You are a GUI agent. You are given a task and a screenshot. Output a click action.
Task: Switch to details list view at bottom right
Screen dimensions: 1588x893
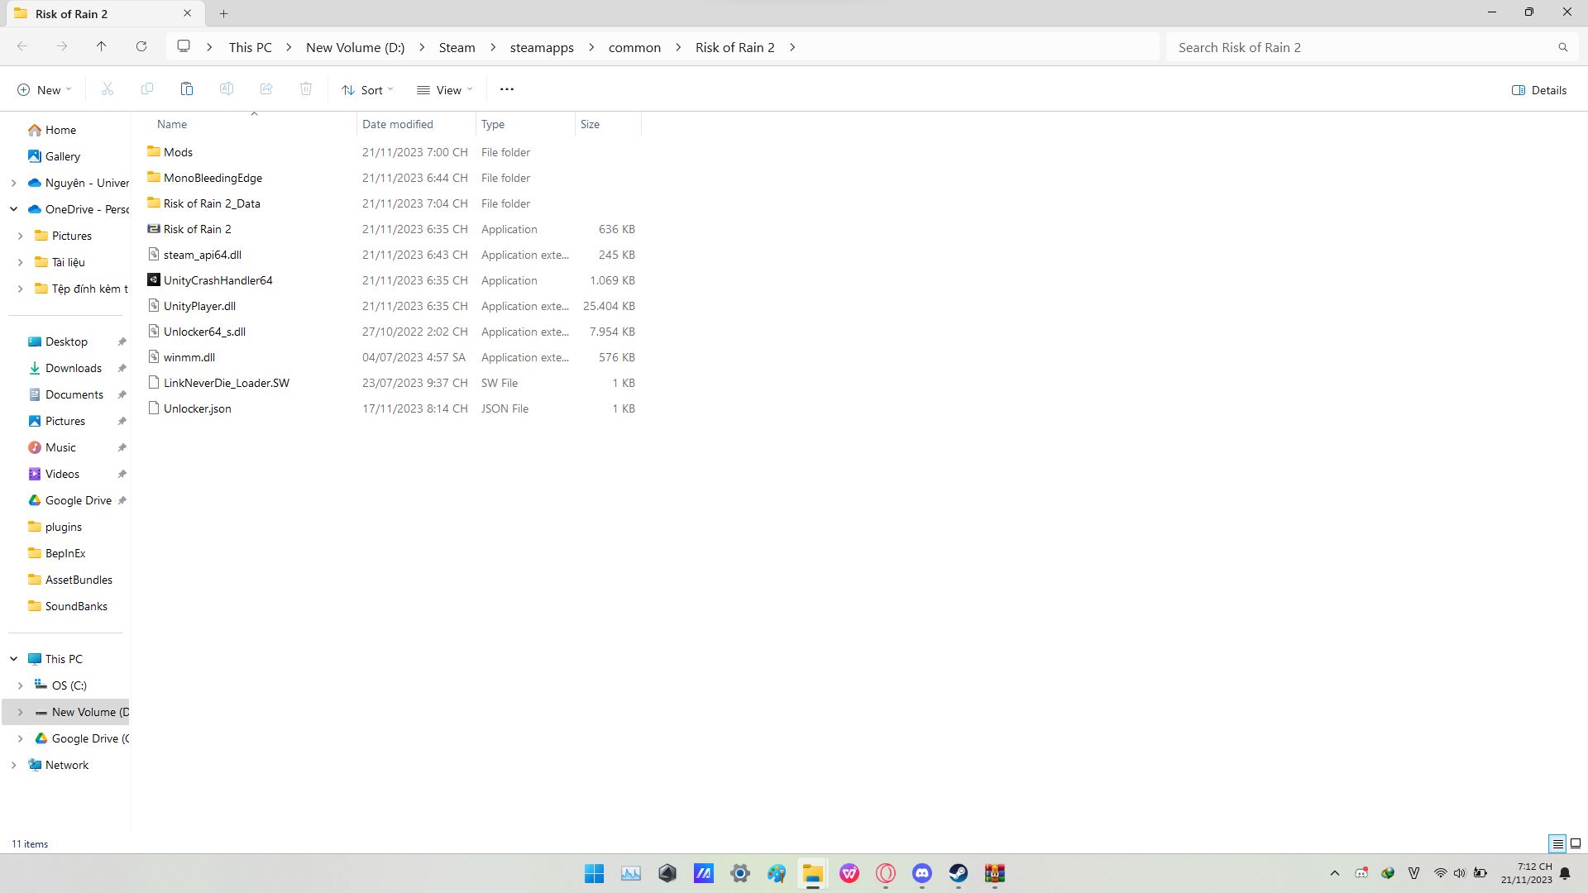point(1557,843)
